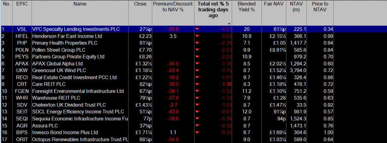Click the Blended Yield % column header
Screen dimensions: 387x143
click(x=246, y=7)
